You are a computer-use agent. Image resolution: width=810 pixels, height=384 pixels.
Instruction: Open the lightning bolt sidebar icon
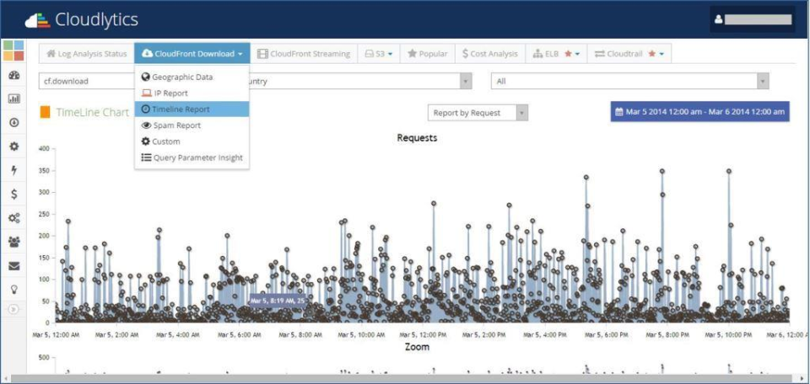[14, 171]
